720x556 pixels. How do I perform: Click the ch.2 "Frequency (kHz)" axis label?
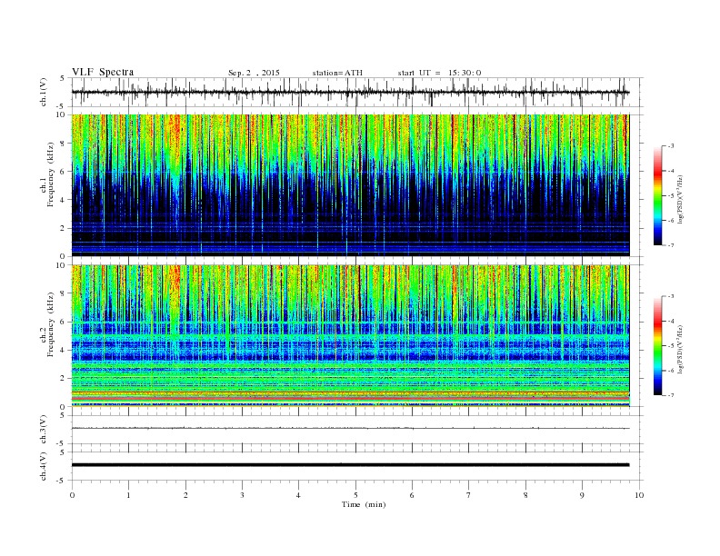click(x=51, y=325)
